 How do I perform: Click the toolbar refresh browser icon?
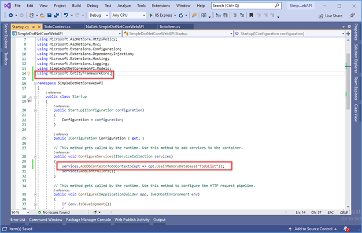pyautogui.click(x=181, y=16)
